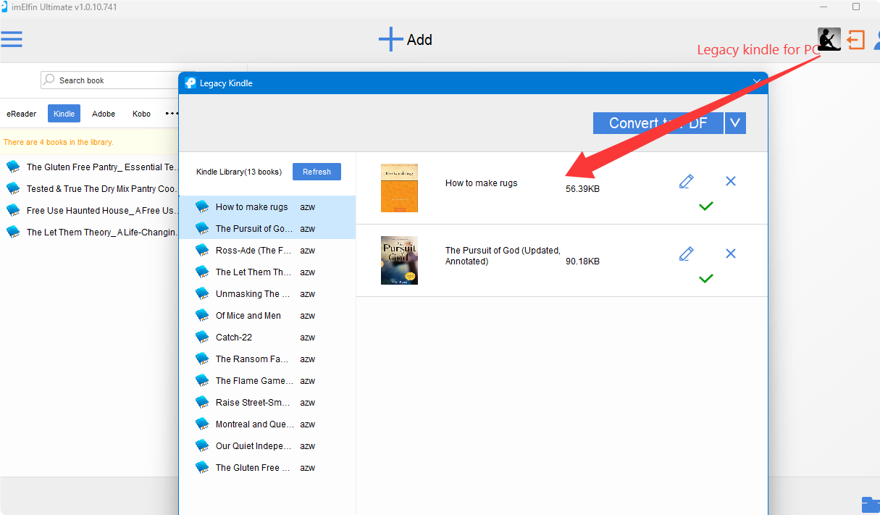Click book icon beside Gluten Free Pantry Essential

point(13,167)
